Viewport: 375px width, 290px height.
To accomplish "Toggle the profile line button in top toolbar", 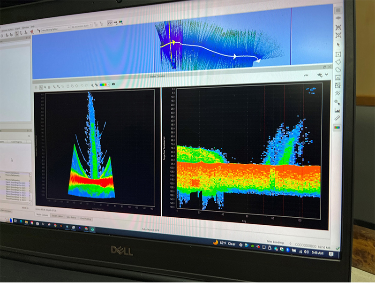I will 110,23.
